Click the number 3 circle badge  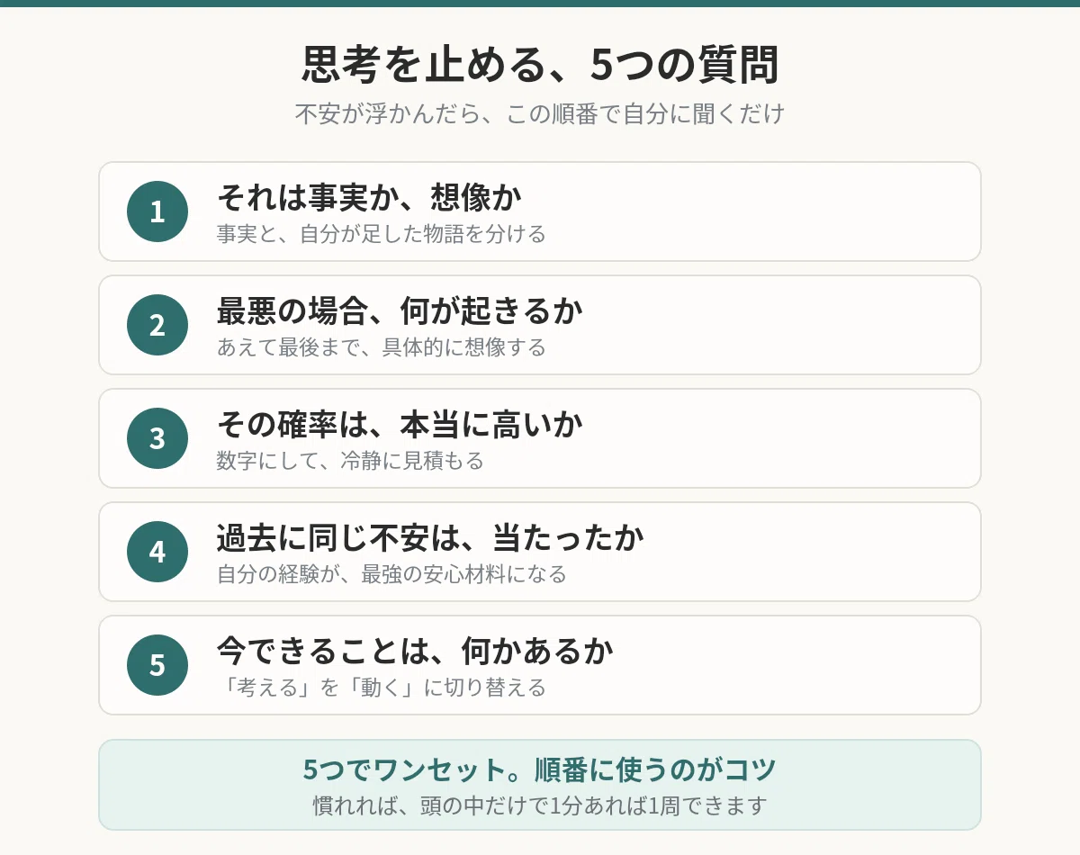(157, 438)
